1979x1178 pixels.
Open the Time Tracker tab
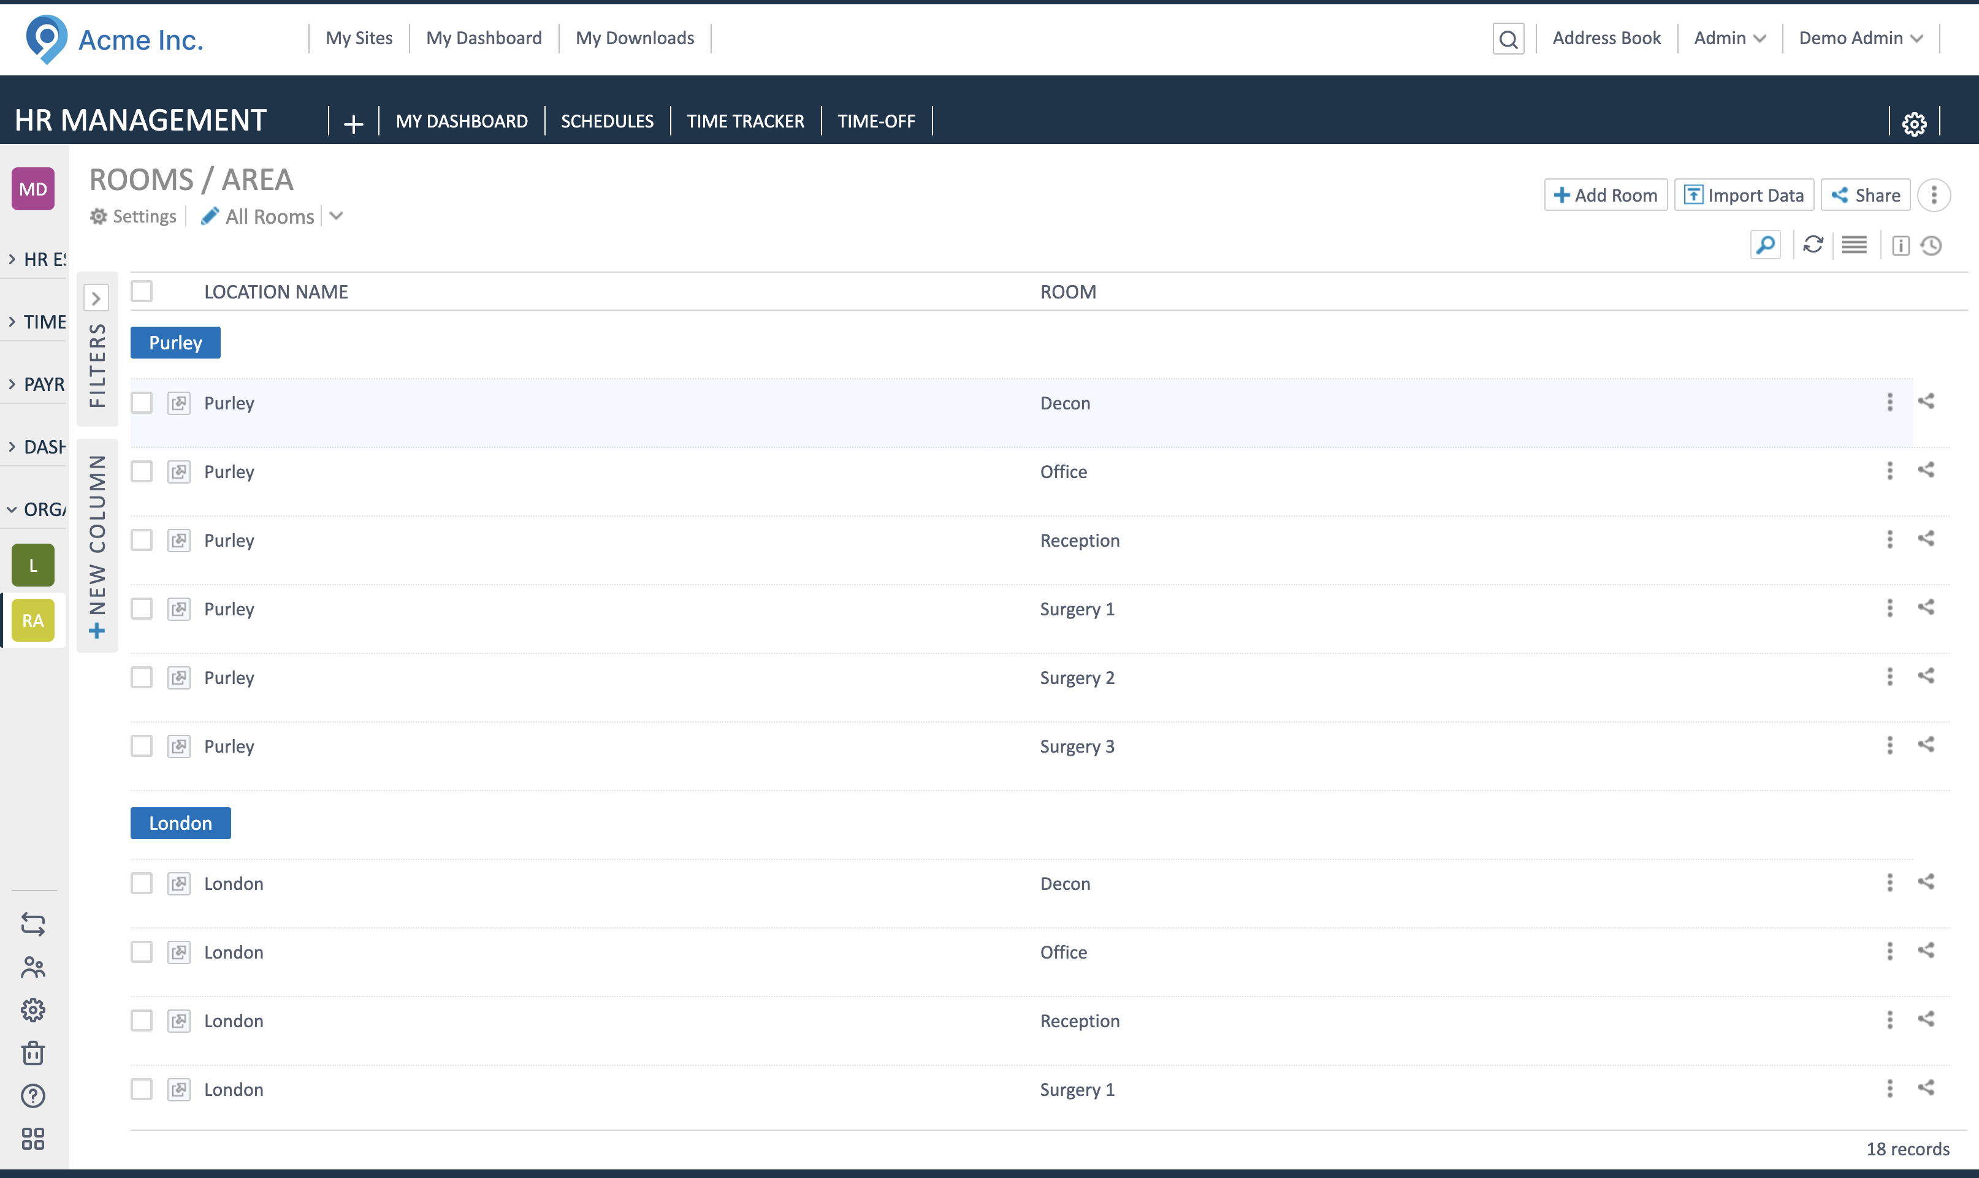[745, 121]
